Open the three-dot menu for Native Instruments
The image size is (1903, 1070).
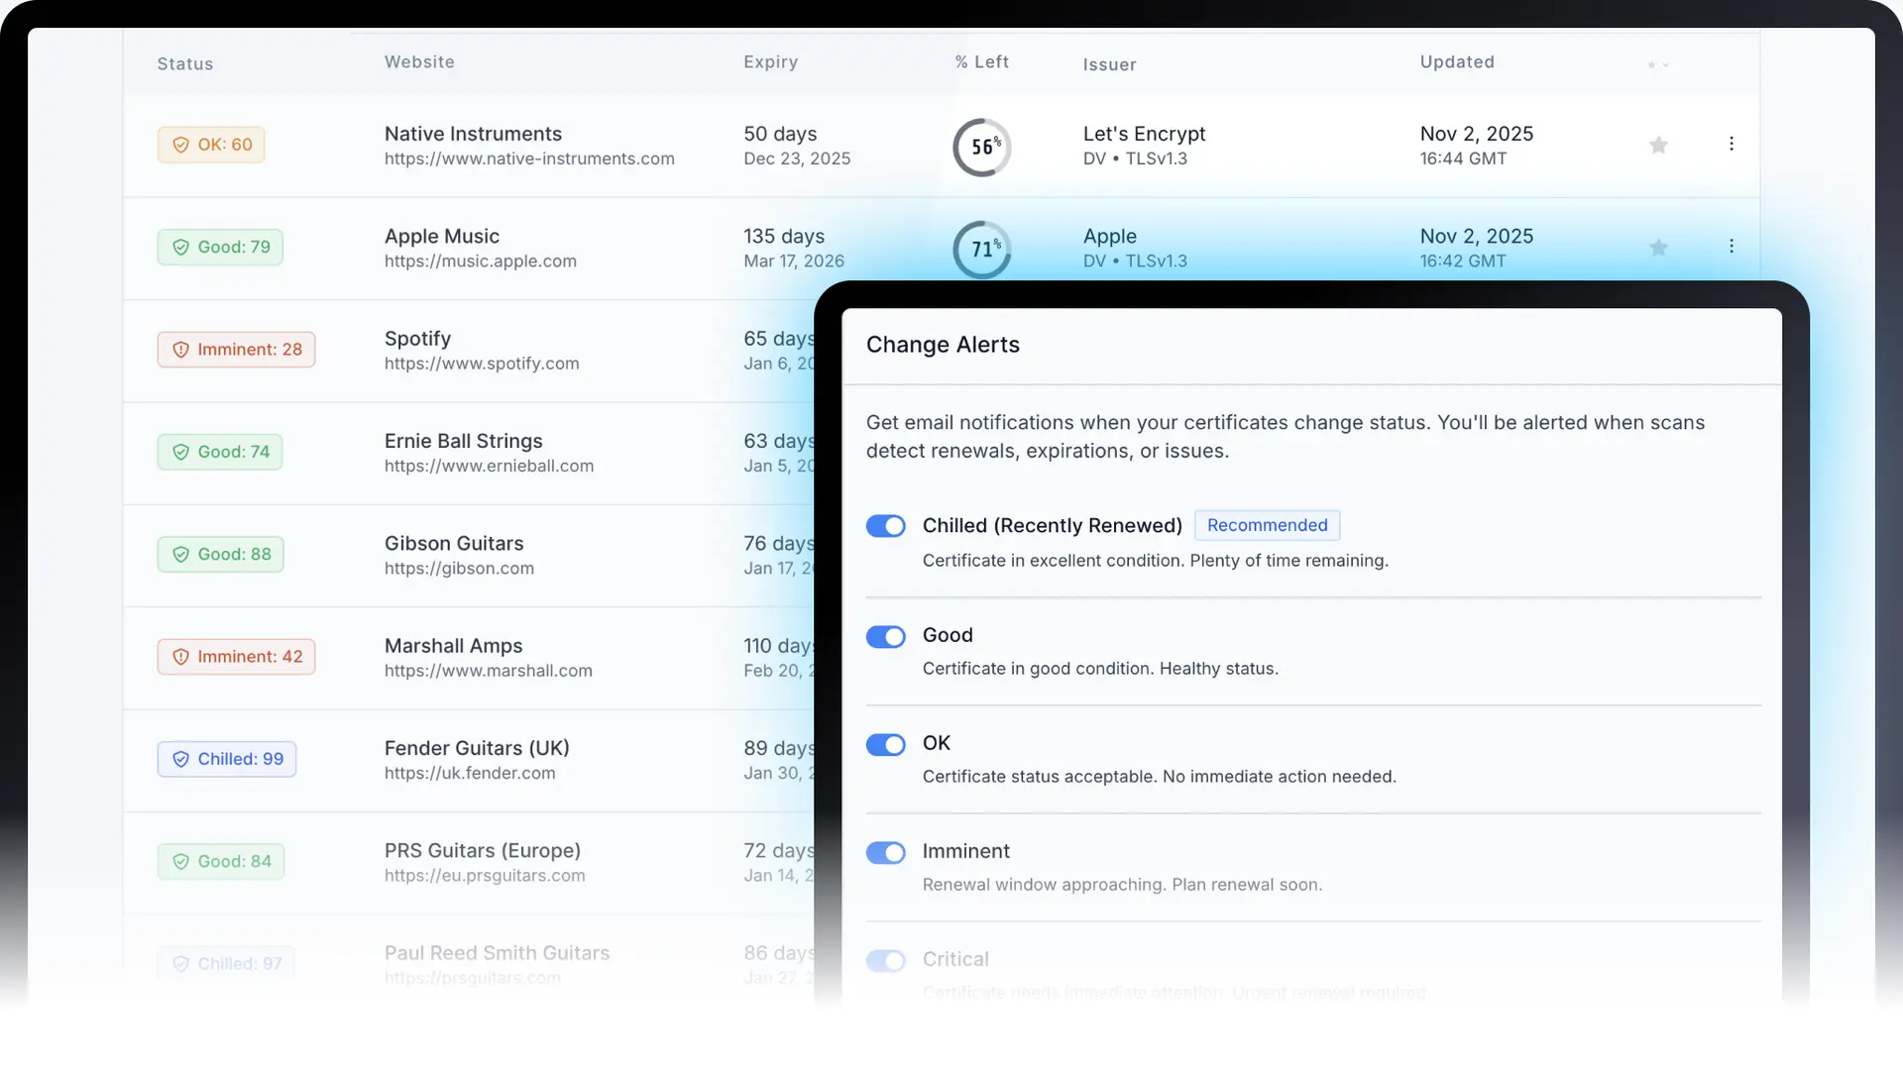click(x=1732, y=144)
